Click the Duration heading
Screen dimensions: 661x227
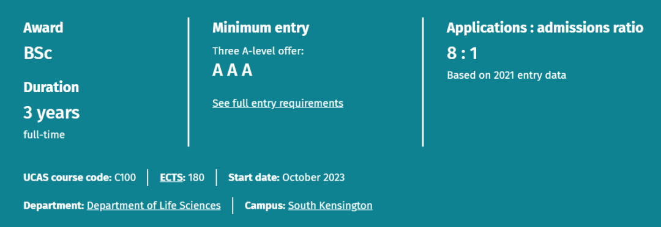point(51,87)
